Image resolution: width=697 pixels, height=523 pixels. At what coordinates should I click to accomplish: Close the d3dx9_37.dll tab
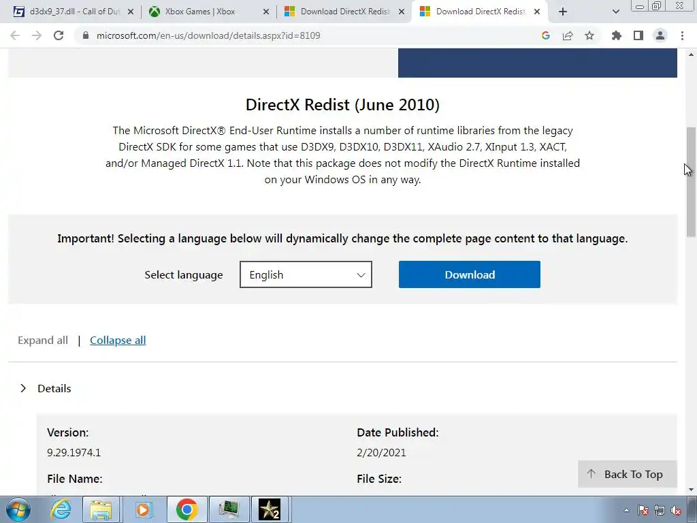(131, 12)
